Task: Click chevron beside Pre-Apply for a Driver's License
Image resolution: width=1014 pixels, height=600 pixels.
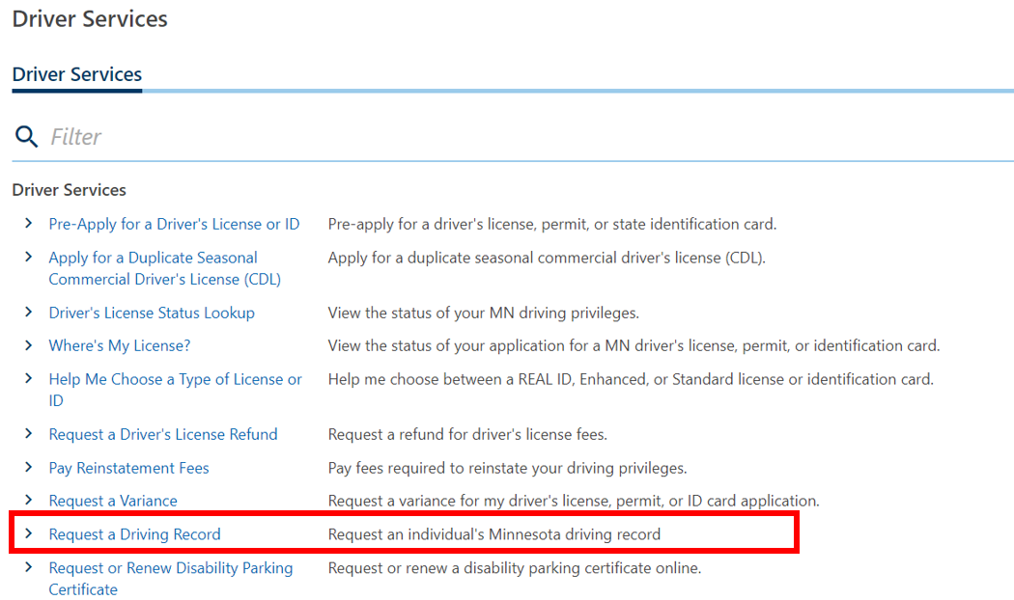Action: click(x=29, y=225)
